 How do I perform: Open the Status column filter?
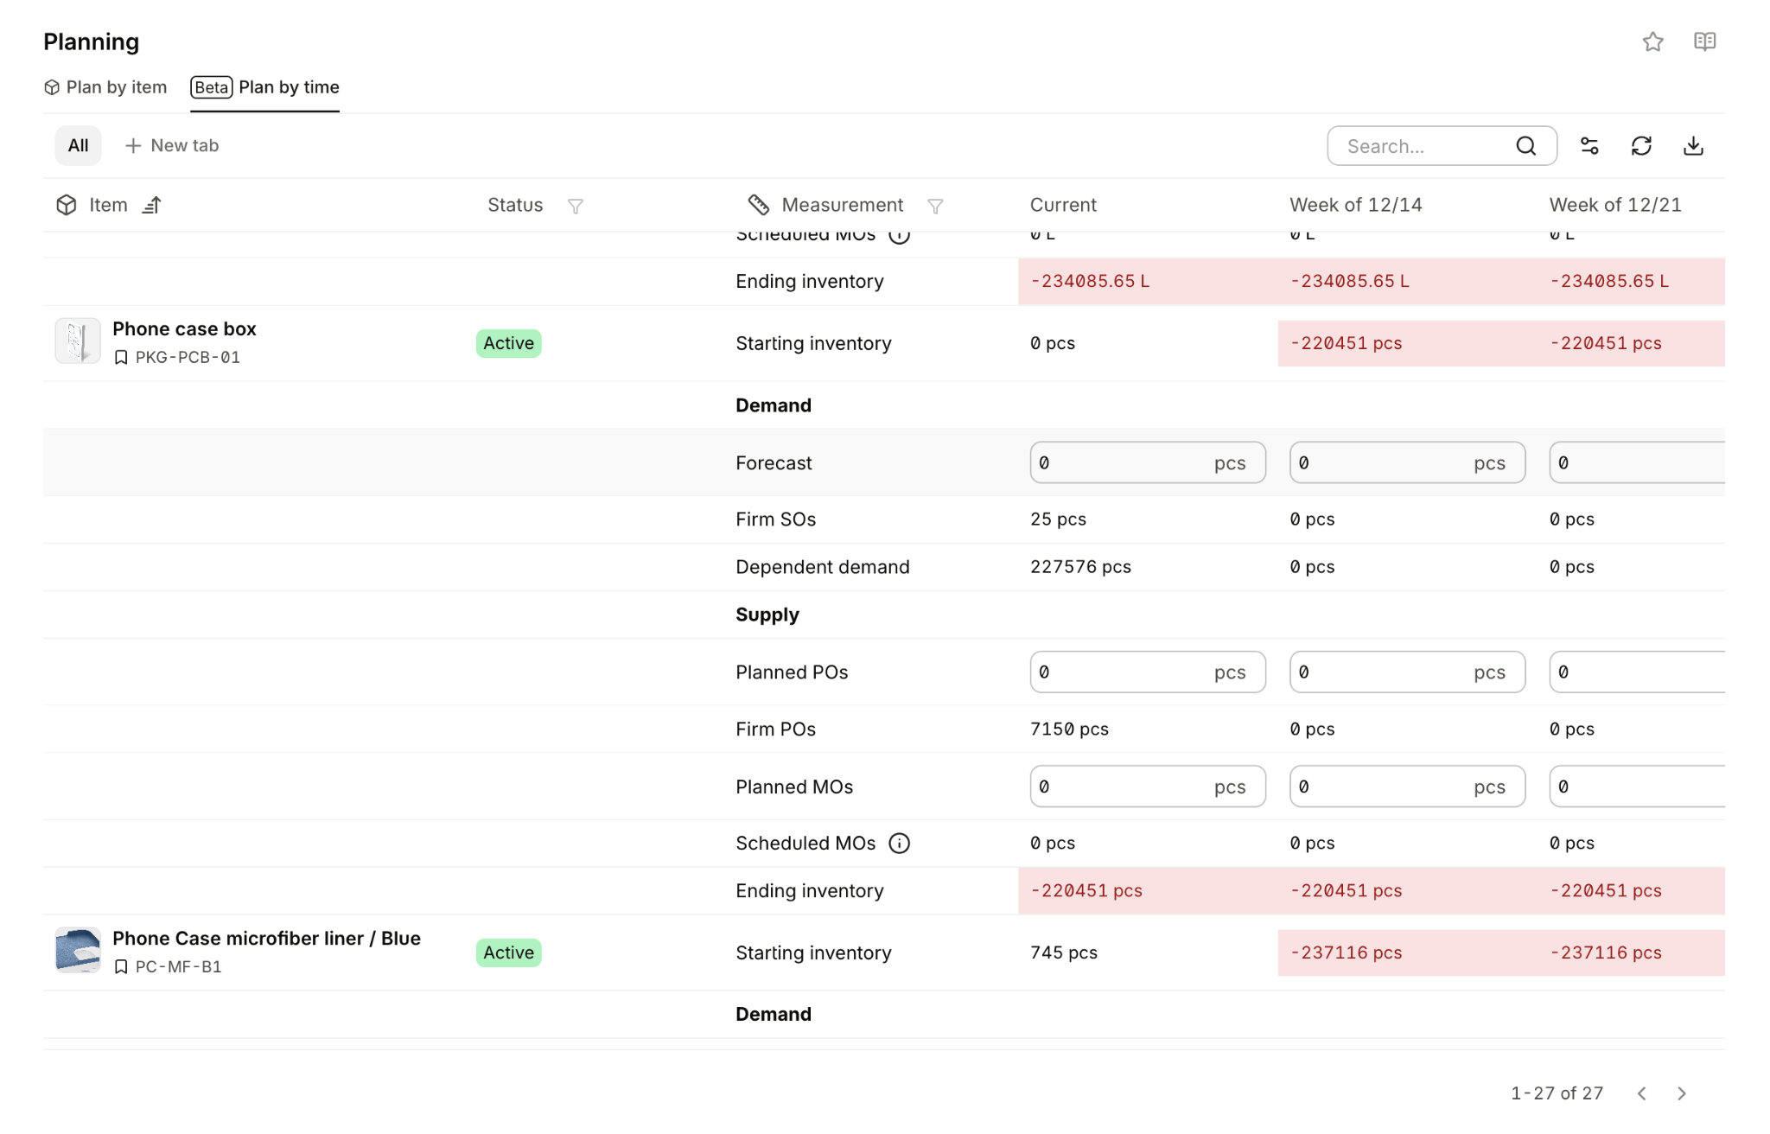[575, 206]
